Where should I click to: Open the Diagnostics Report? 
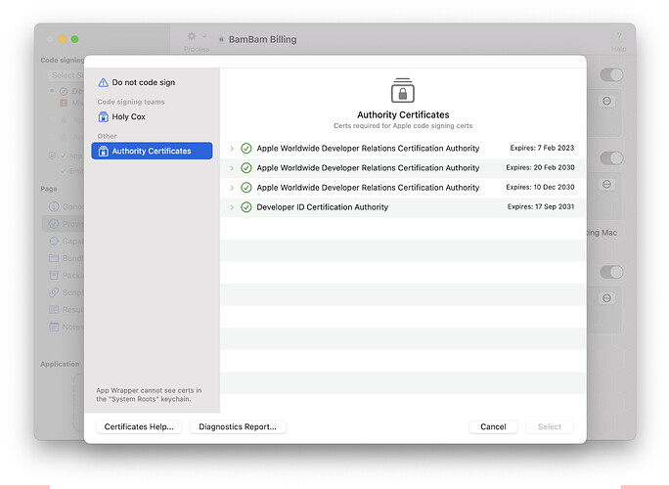click(x=238, y=426)
